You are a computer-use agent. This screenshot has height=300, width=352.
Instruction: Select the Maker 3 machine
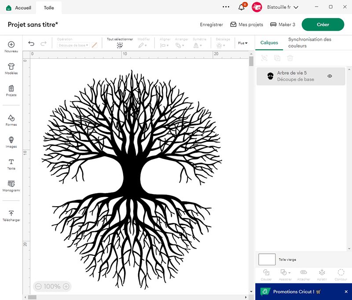(x=282, y=25)
